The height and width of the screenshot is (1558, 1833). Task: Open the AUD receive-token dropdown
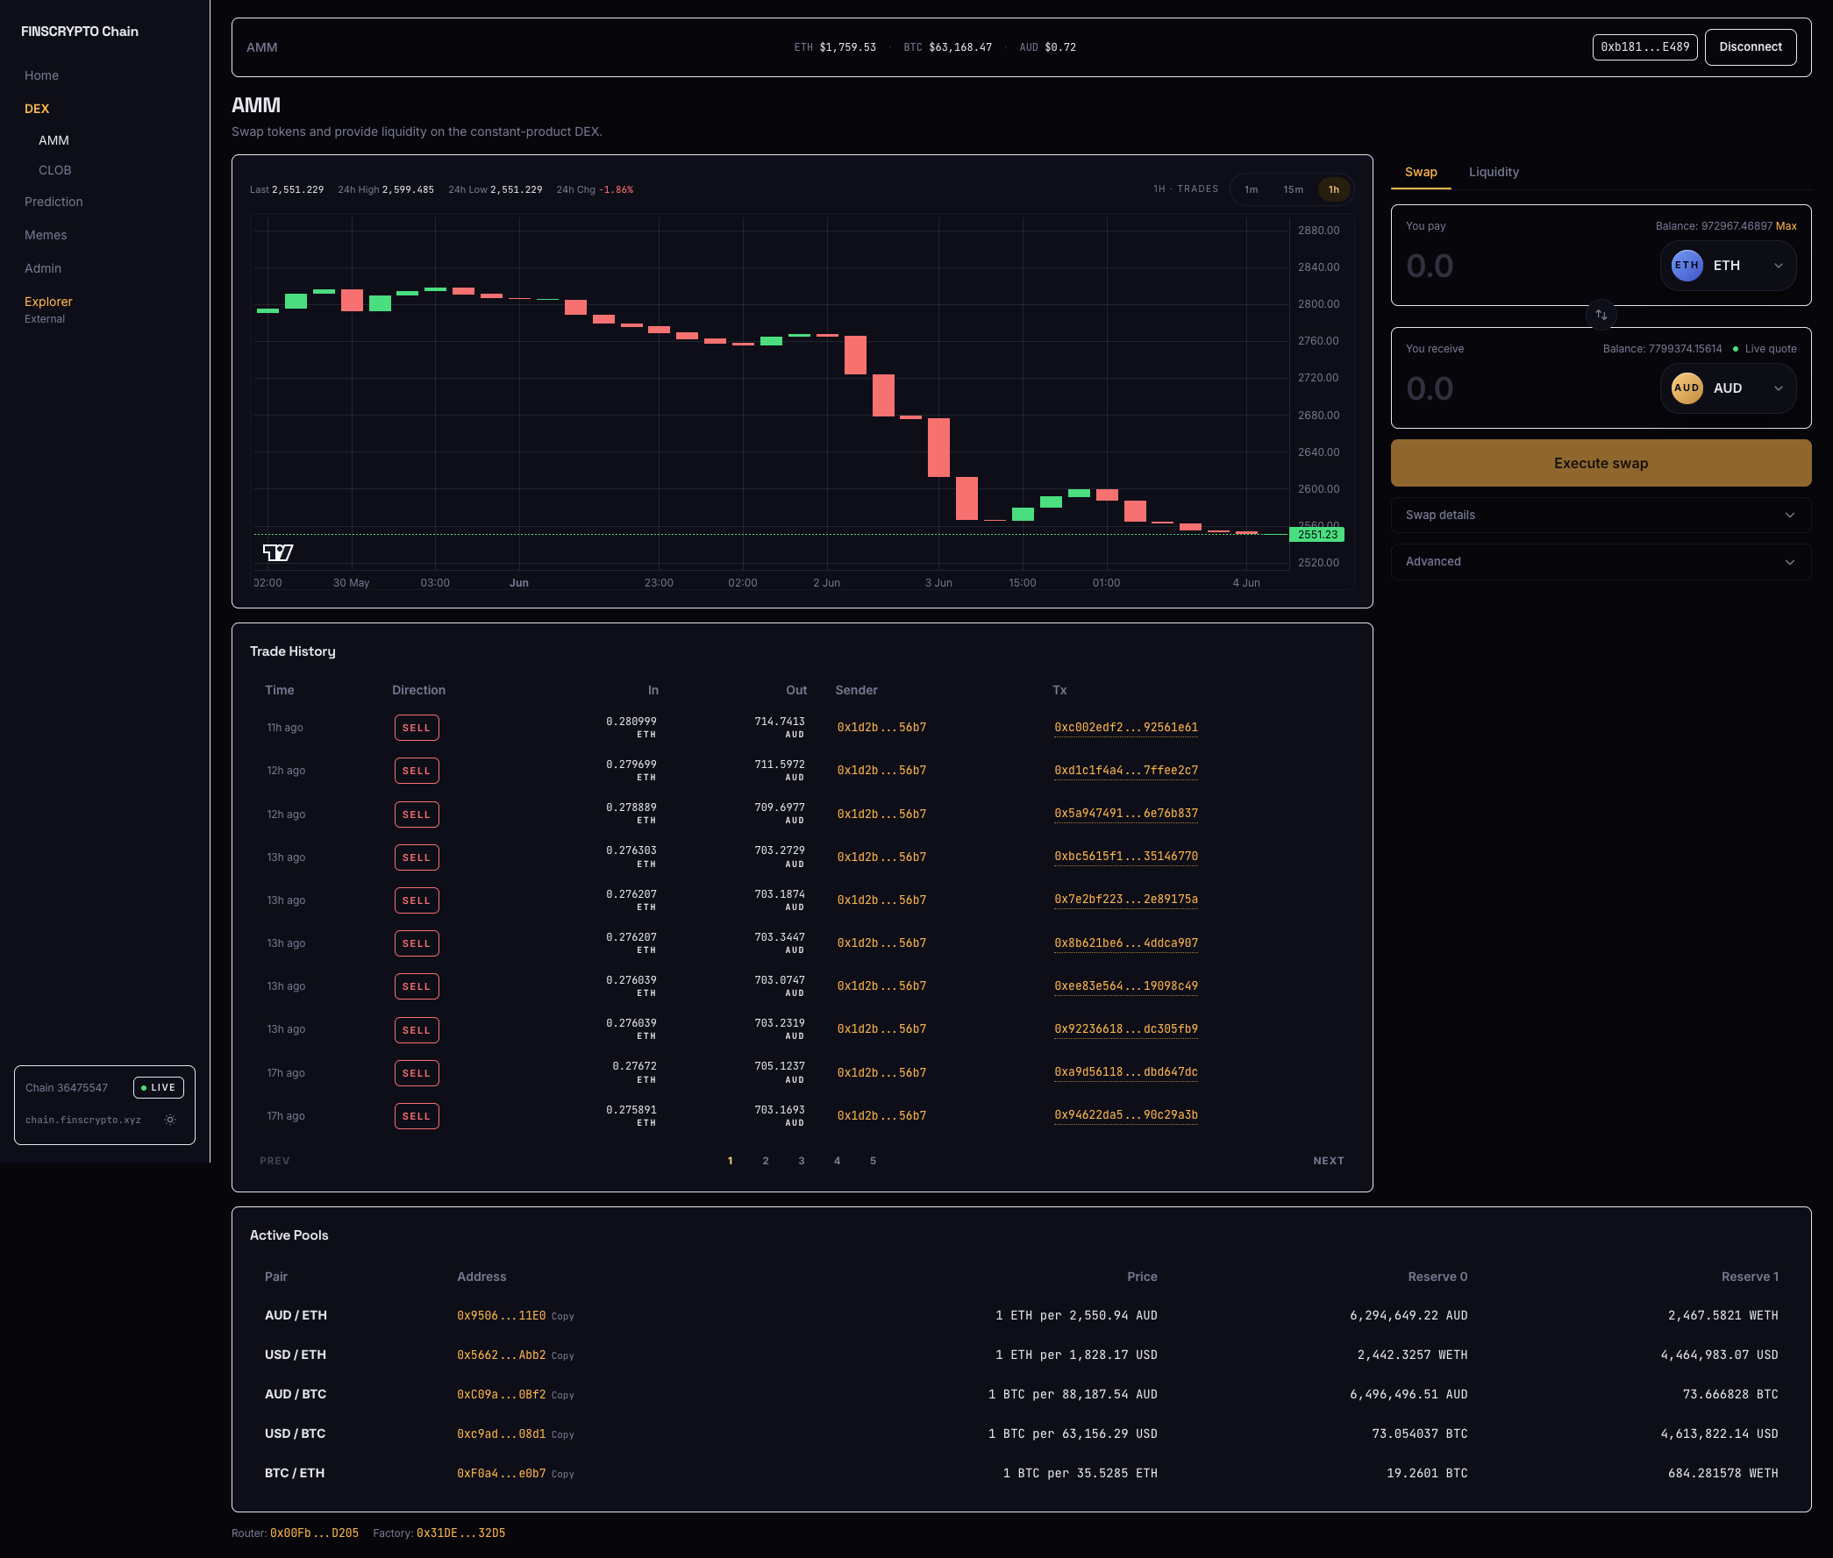click(1727, 388)
